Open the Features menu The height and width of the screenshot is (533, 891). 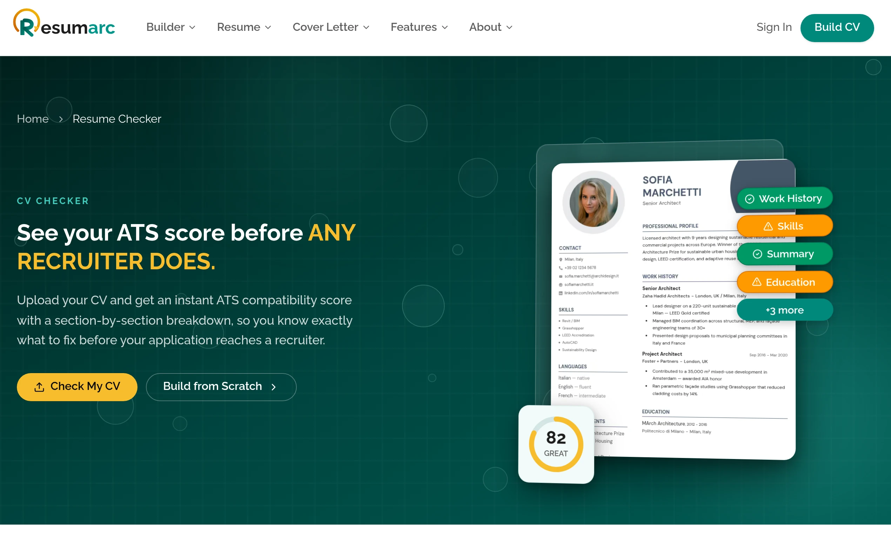419,27
